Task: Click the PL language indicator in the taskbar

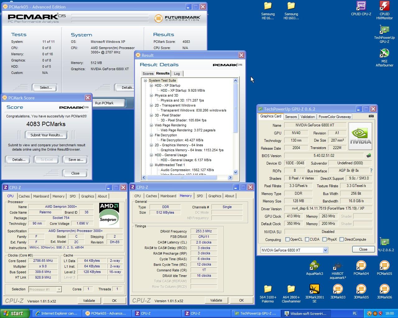Action: coord(355,313)
